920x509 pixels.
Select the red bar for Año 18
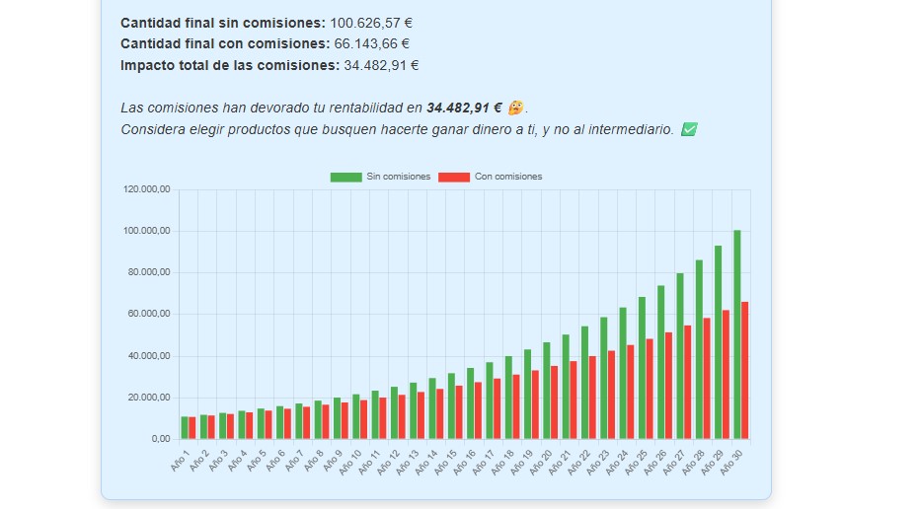(x=515, y=406)
